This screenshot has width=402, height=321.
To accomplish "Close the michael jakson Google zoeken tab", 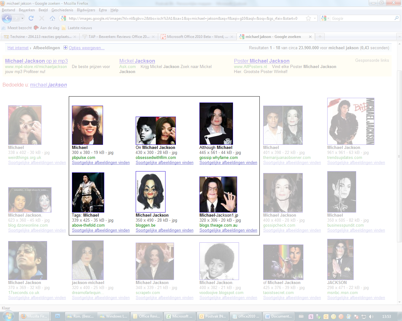I will pos(310,37).
